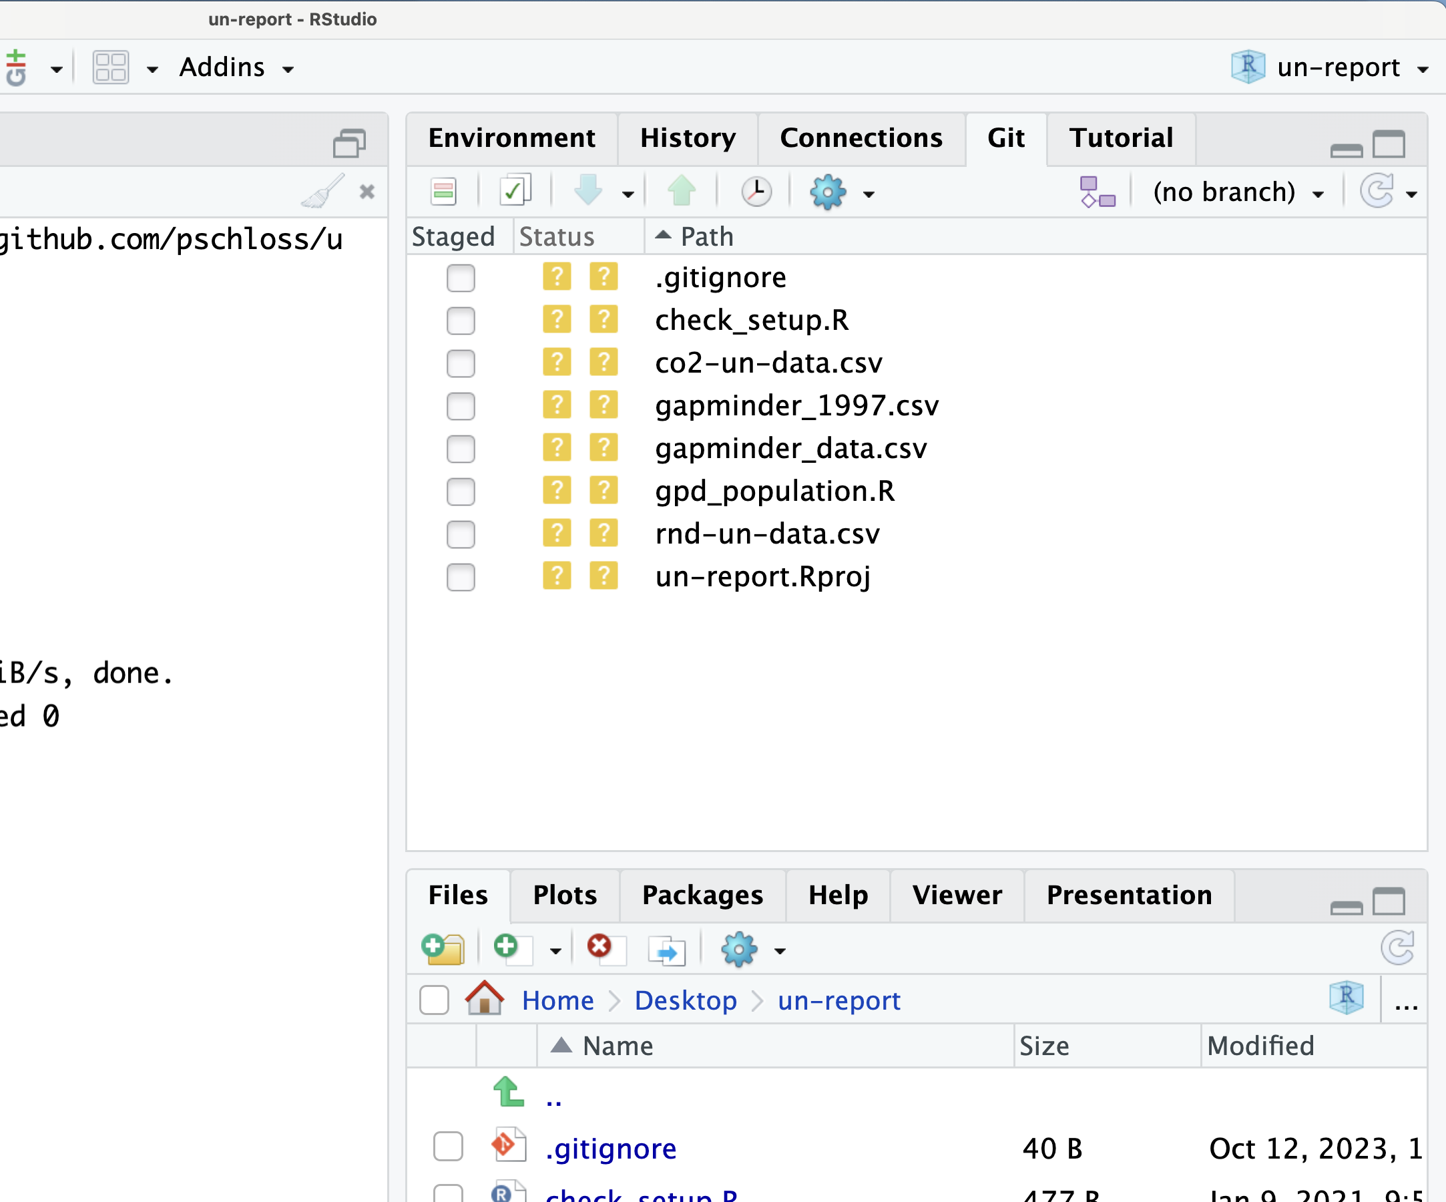The image size is (1446, 1202).
Task: Switch to the Packages tab
Action: tap(702, 895)
